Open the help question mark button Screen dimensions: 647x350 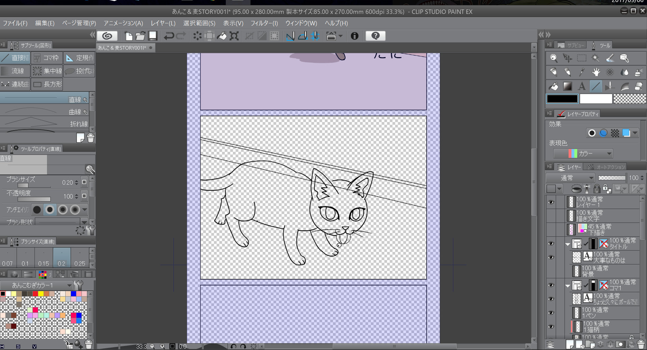click(375, 36)
